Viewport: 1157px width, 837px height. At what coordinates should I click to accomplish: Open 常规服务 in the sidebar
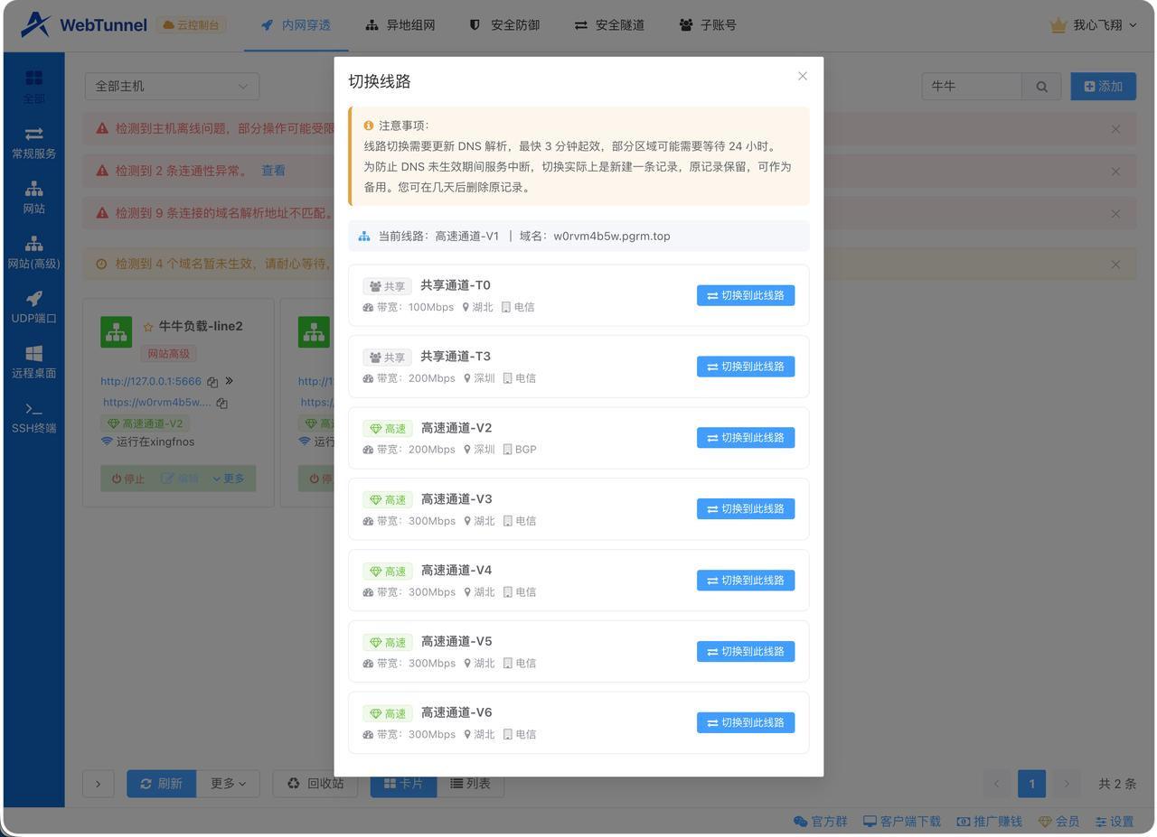(33, 143)
